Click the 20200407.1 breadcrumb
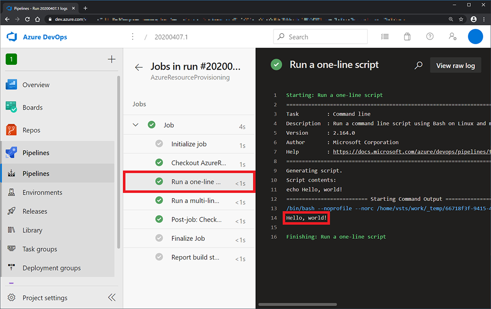The height and width of the screenshot is (309, 491). pos(171,37)
